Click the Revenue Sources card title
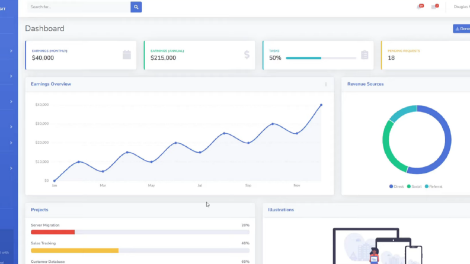This screenshot has width=470, height=264. tap(365, 84)
